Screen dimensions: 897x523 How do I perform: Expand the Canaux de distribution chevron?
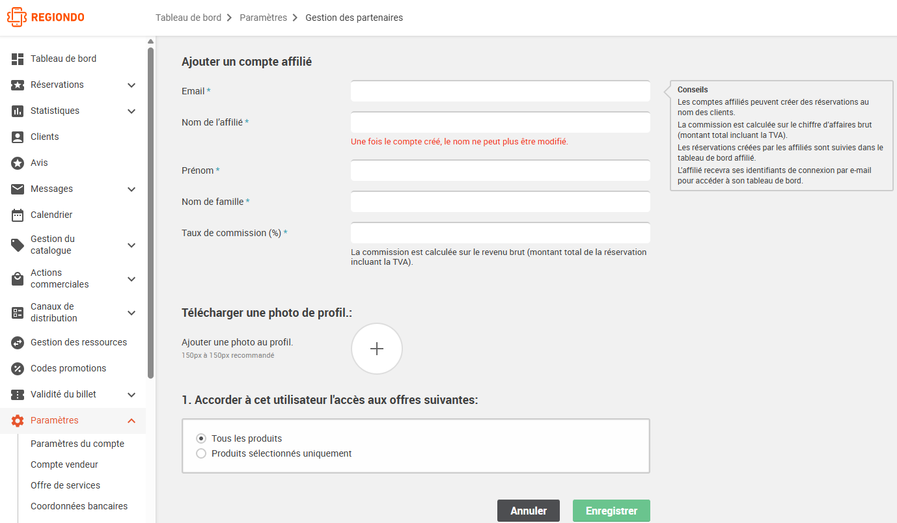pyautogui.click(x=131, y=313)
